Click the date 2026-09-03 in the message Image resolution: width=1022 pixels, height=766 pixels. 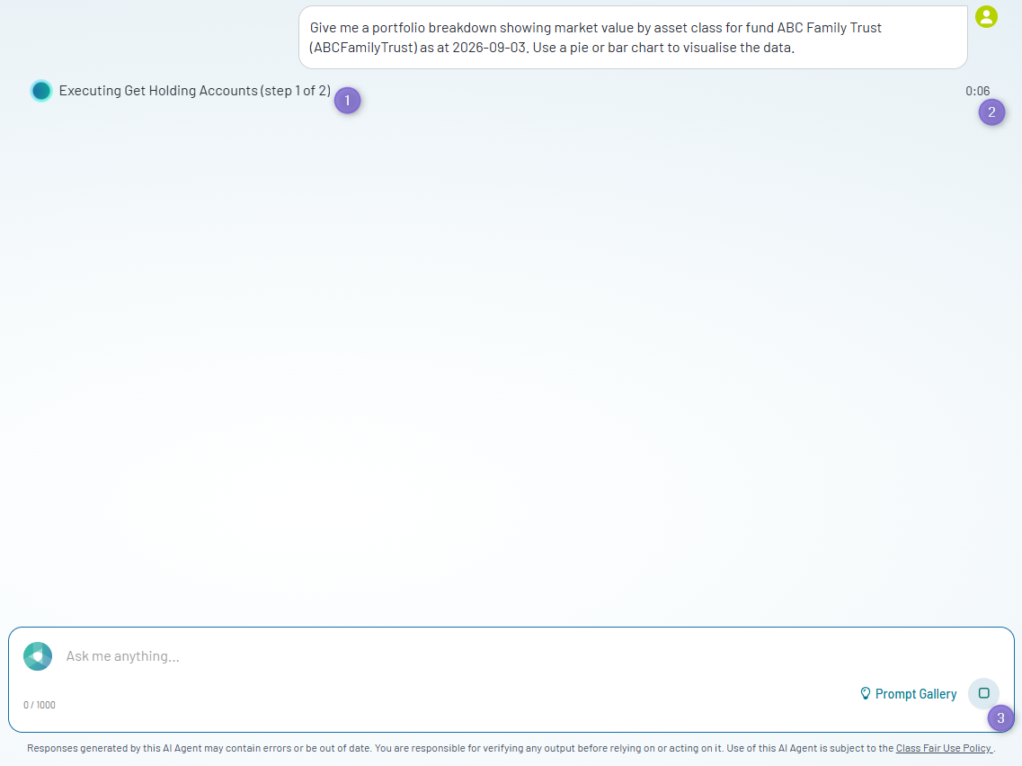[489, 48]
